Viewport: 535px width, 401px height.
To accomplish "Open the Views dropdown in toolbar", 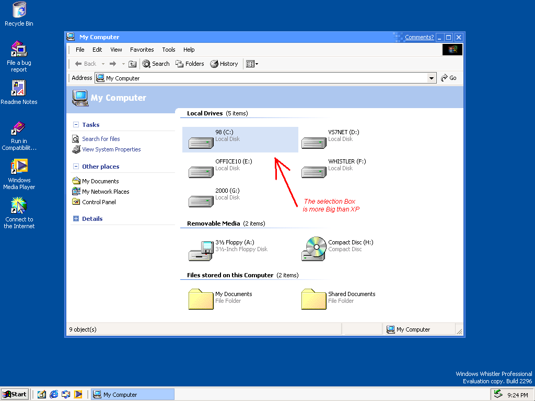I will point(252,64).
